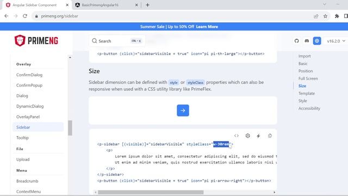This screenshot has width=348, height=196.
Task: Open ConfirmDialog in the sidebar menu
Action: 29,75
